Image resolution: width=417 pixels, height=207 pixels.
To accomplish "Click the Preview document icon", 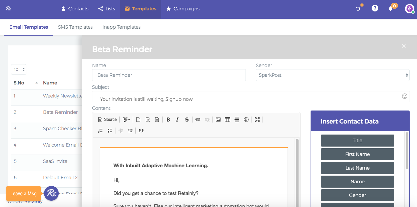I will [147, 120].
